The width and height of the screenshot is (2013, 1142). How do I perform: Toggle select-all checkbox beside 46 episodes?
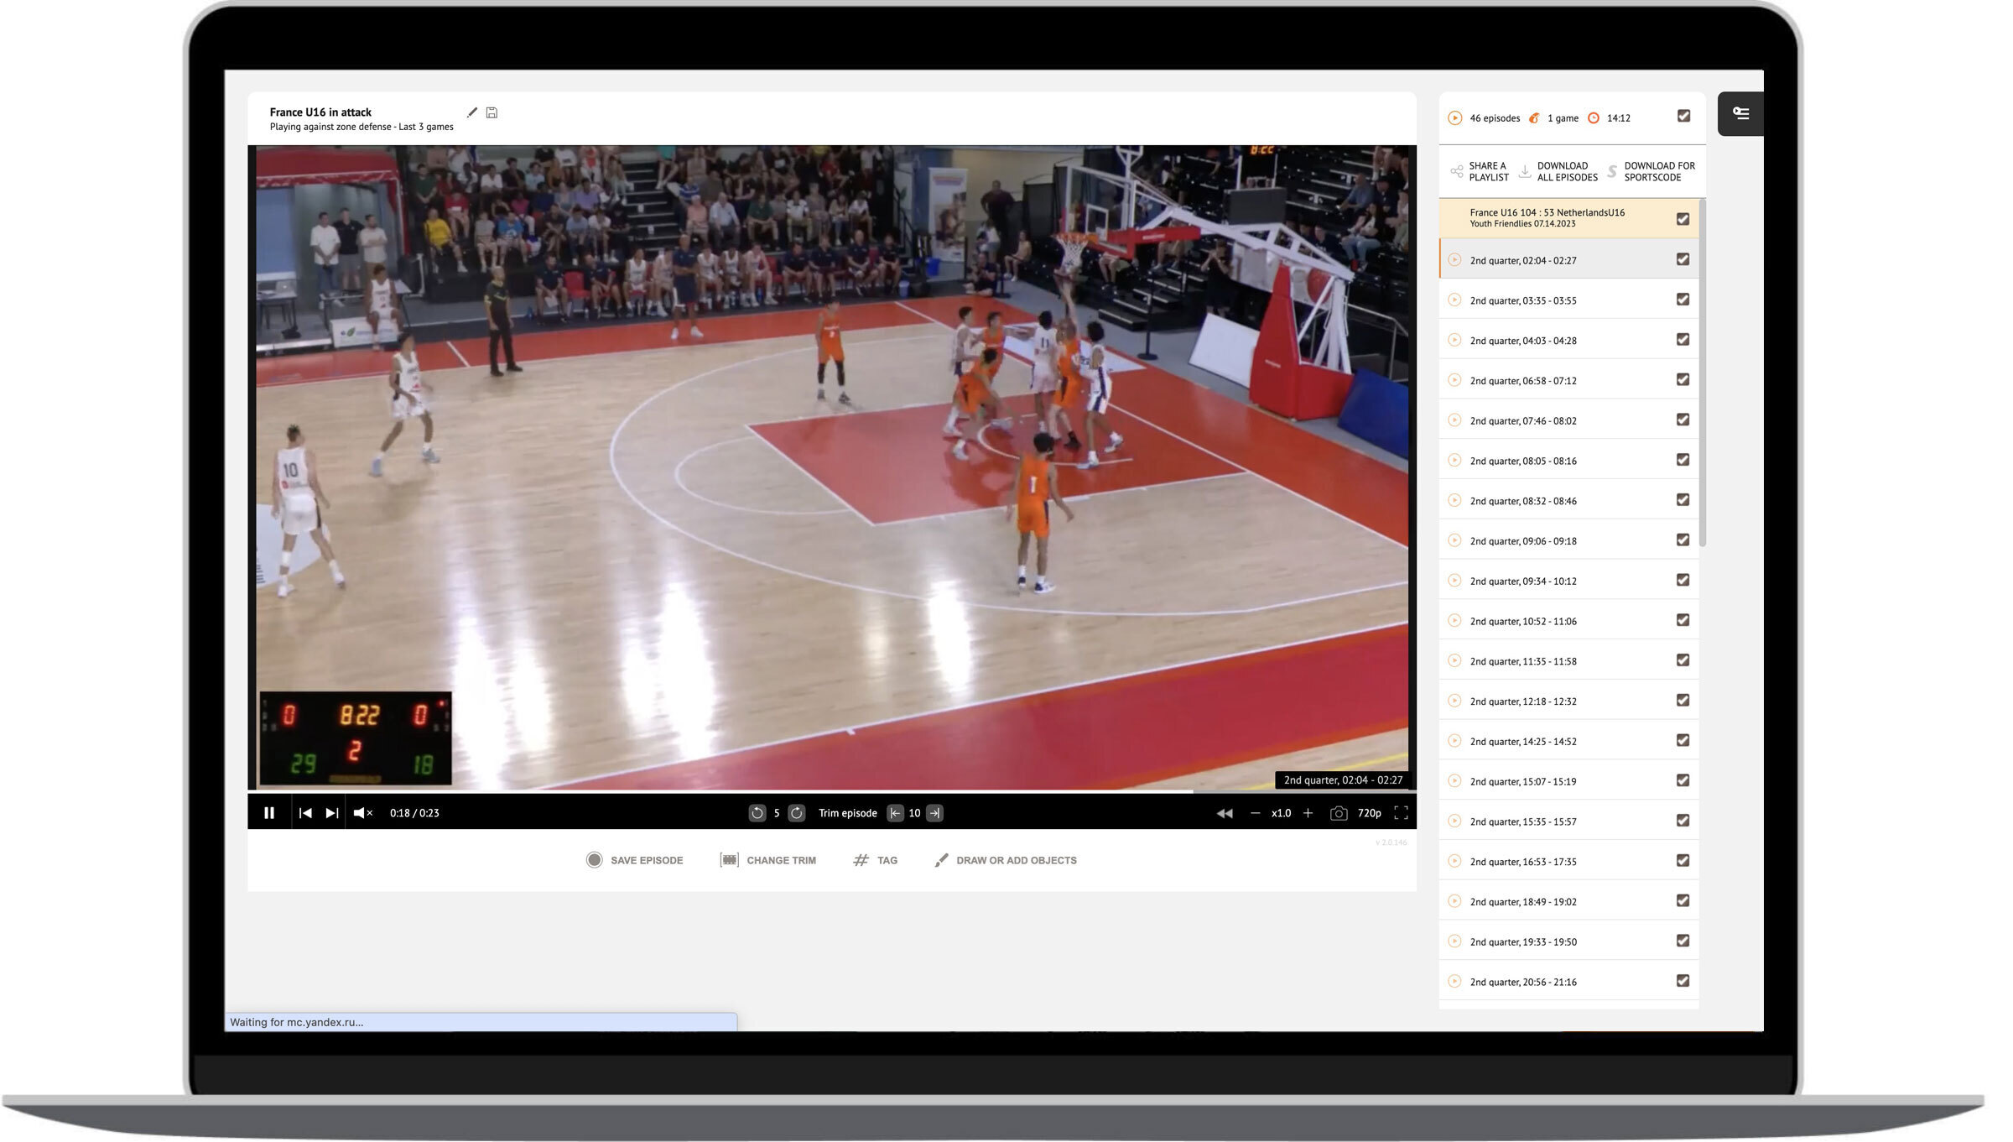1683,117
